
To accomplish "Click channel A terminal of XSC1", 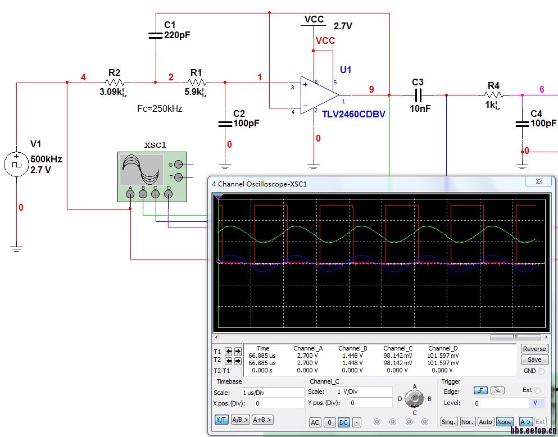I will (130, 194).
